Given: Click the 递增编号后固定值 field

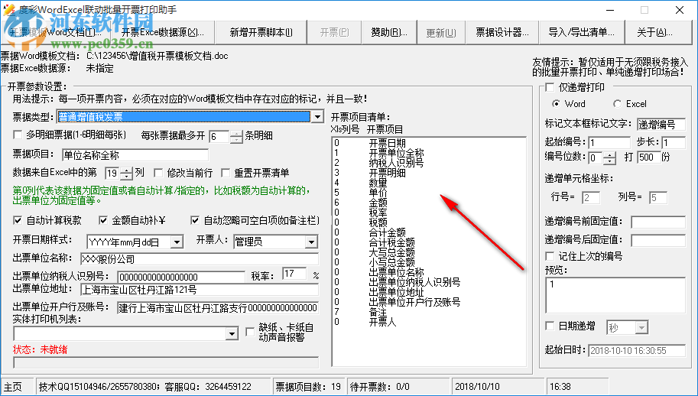Looking at the screenshot, I should (x=658, y=241).
